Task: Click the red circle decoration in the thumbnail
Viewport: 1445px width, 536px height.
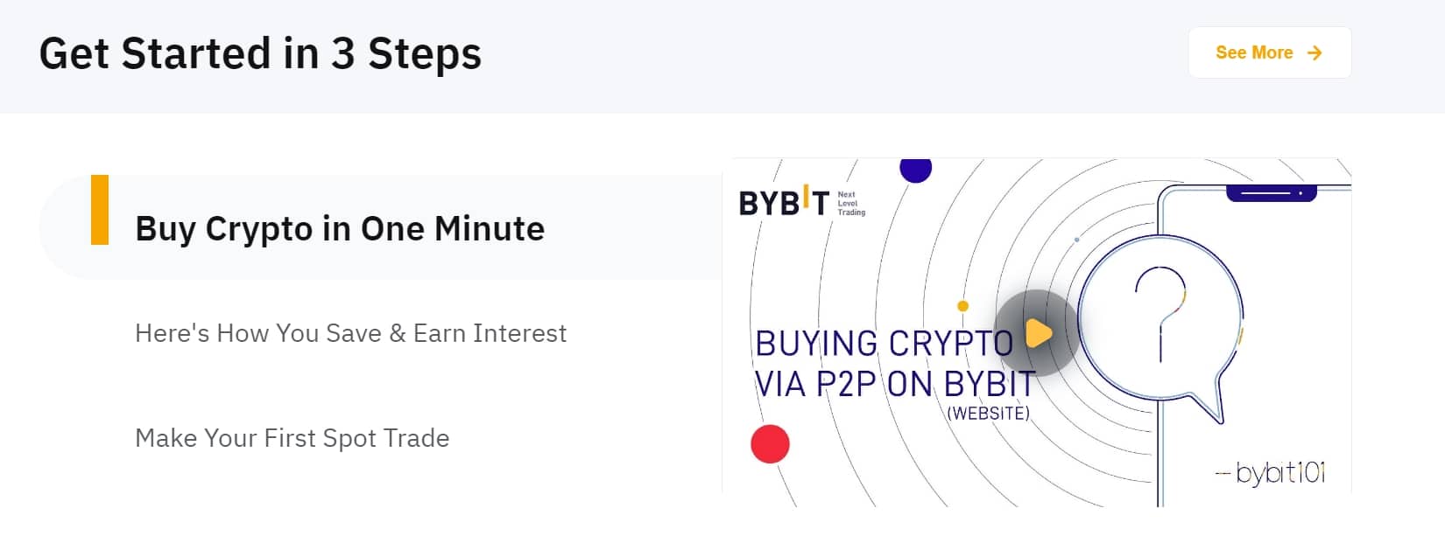Action: 772,442
